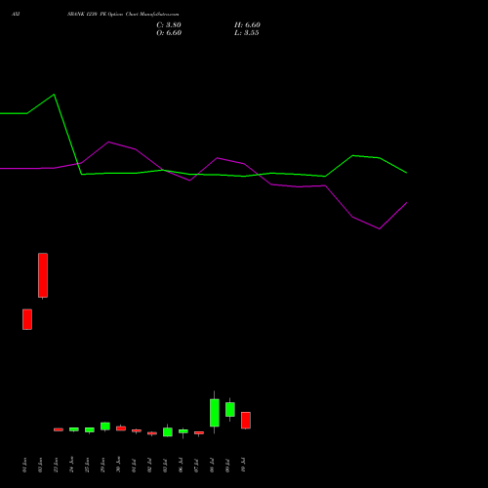Click the PE Options Chart title text
Image resolution: width=488 pixels, height=488 pixels.
click(123, 15)
